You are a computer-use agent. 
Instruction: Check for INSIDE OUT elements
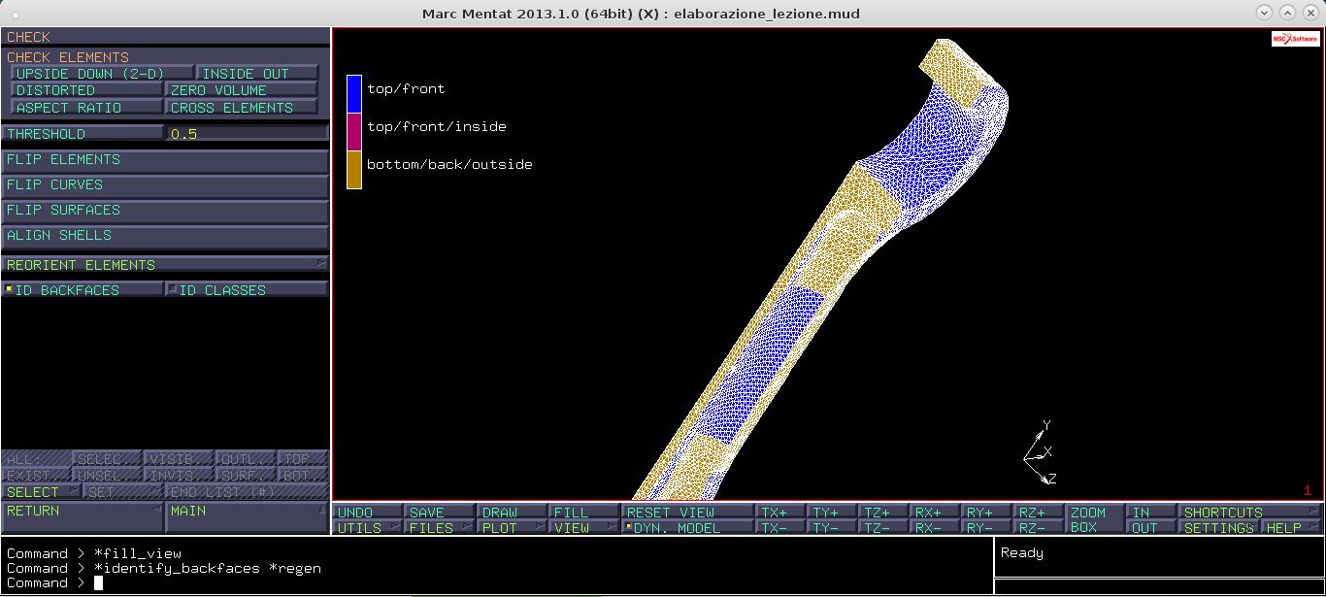pos(257,74)
